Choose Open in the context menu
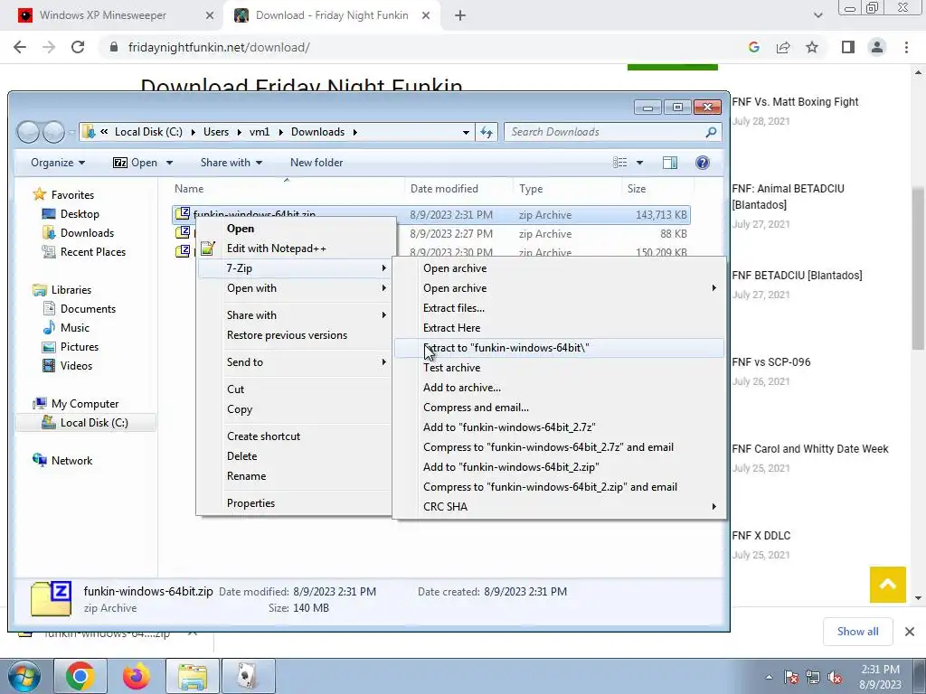The image size is (926, 694). [x=241, y=229]
